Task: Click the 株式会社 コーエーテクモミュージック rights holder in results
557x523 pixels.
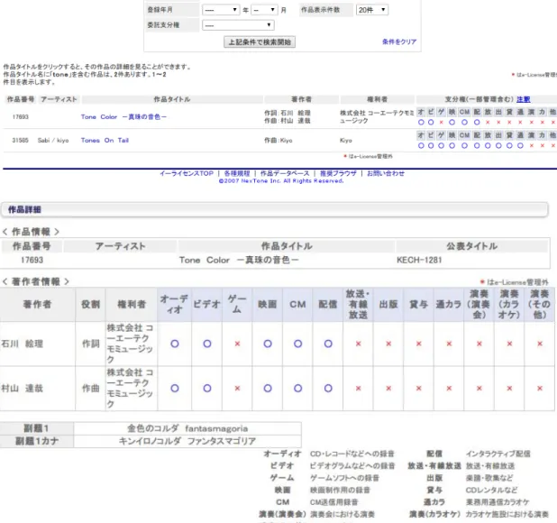Action: point(377,117)
